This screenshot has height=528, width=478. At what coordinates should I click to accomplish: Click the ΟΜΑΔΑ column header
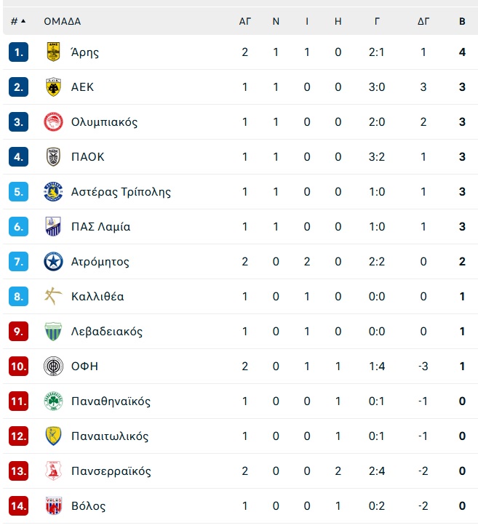click(63, 22)
